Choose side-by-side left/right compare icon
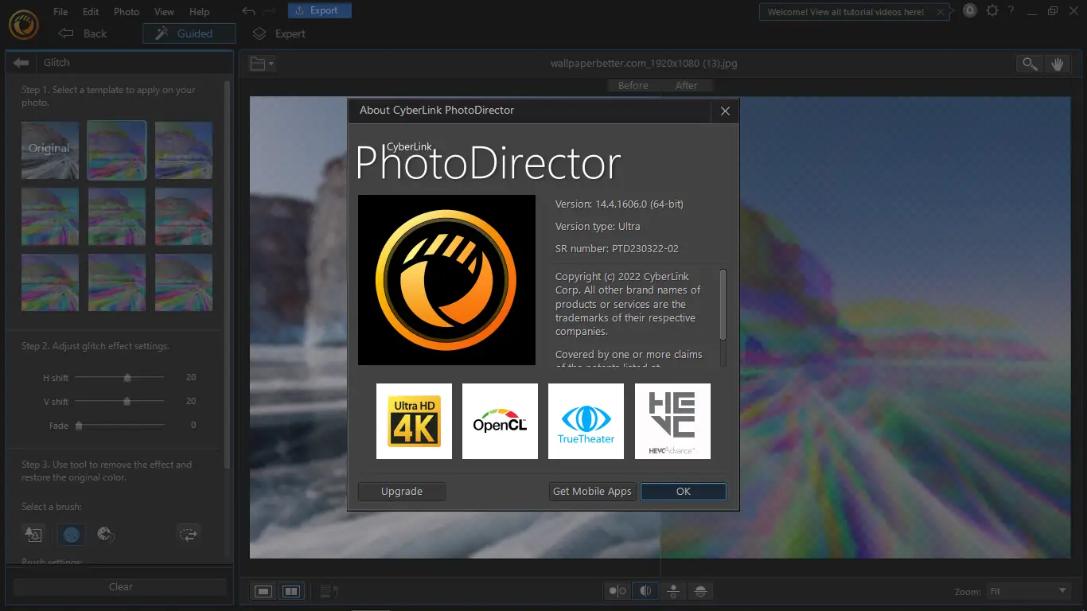Image resolution: width=1087 pixels, height=611 pixels. click(x=618, y=590)
